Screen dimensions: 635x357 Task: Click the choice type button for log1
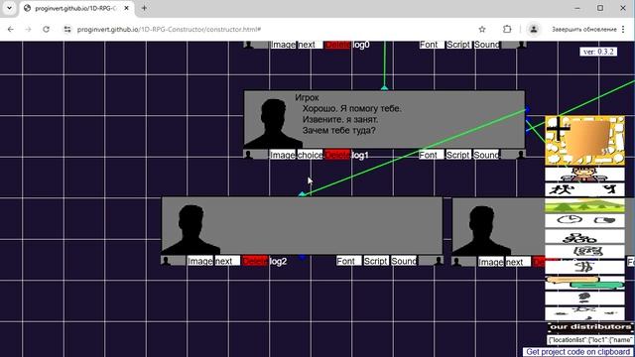(x=310, y=155)
